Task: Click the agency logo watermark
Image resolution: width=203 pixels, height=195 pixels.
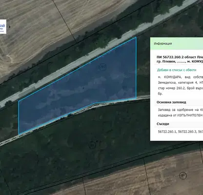Action: coord(3,27)
